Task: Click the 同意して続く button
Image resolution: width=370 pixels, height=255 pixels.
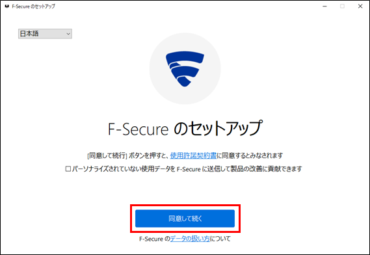Action: pos(185,219)
